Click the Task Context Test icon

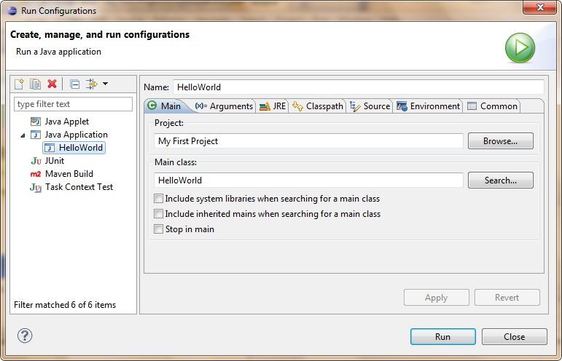coord(36,188)
